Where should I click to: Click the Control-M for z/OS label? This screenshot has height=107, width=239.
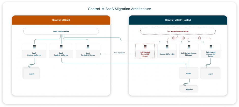click(167, 54)
